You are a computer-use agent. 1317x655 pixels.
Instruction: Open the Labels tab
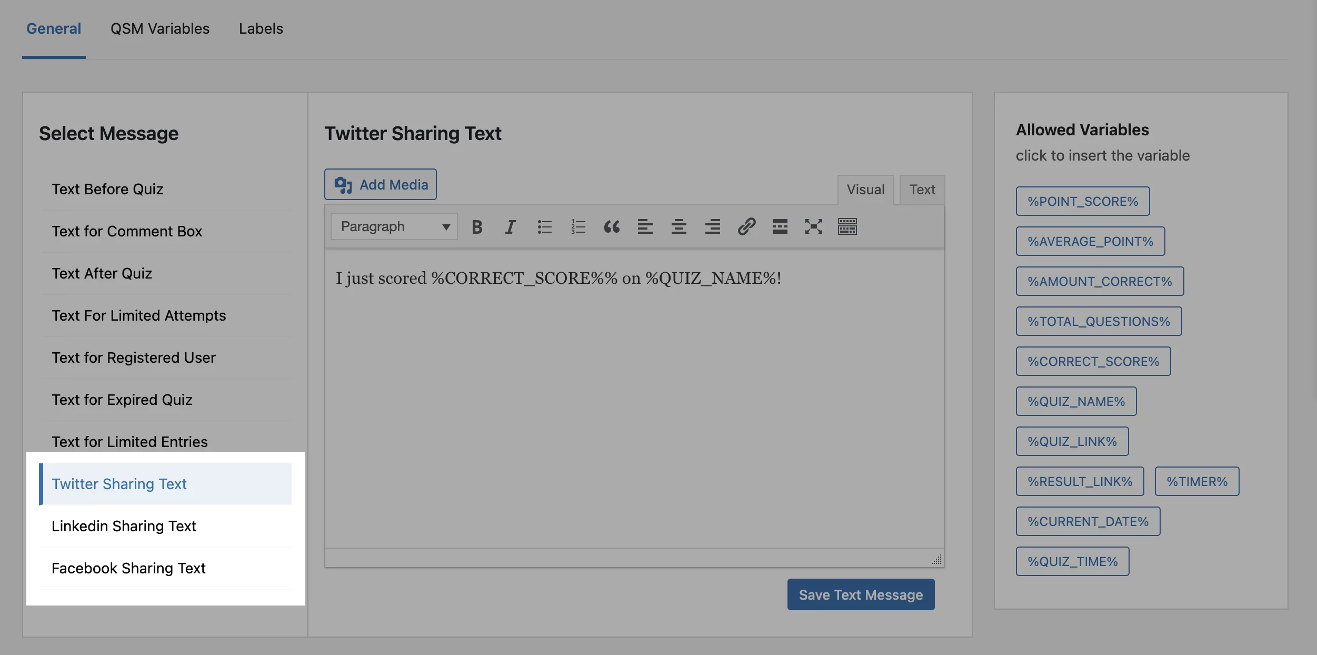[x=261, y=29]
